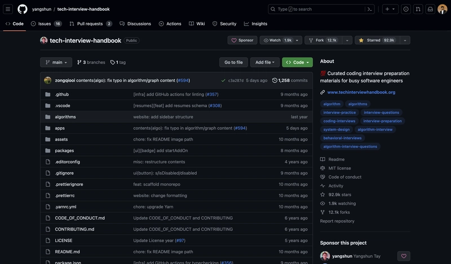Open the Wiki tab
The image size is (451, 264).
coord(197,24)
